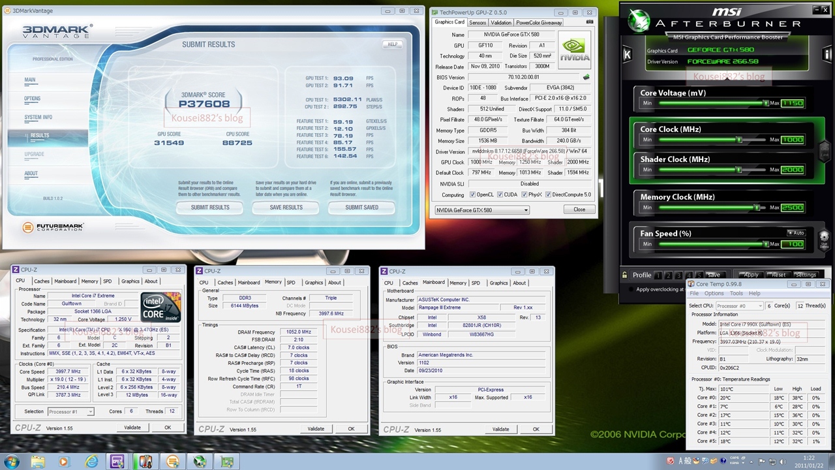Click the Memory Clock value field showing 2500
The image size is (835, 470).
793,208
